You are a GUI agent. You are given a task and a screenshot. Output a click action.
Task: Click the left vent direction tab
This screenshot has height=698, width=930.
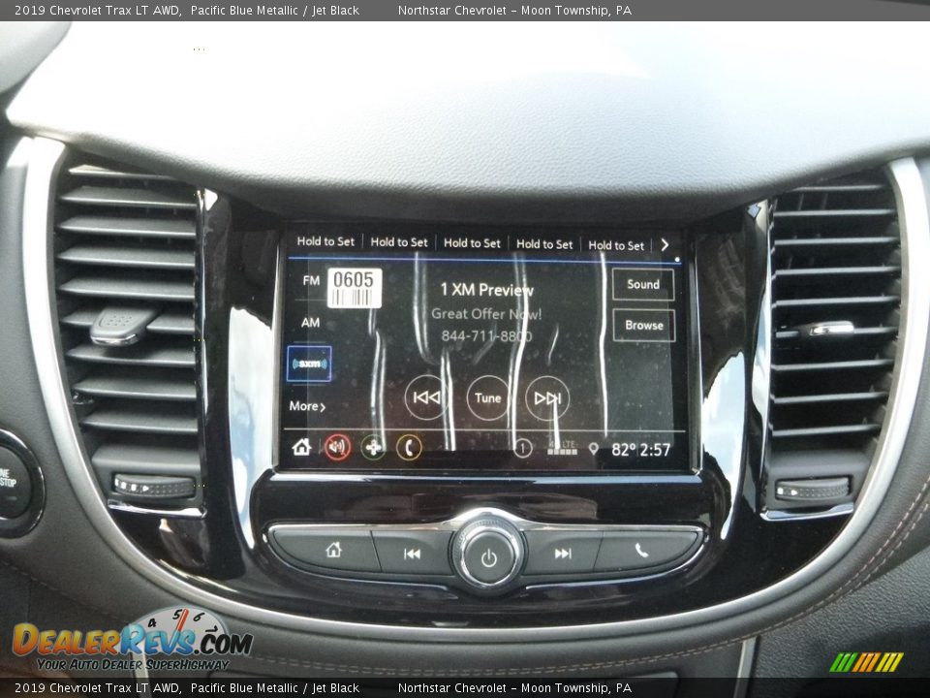click(120, 326)
